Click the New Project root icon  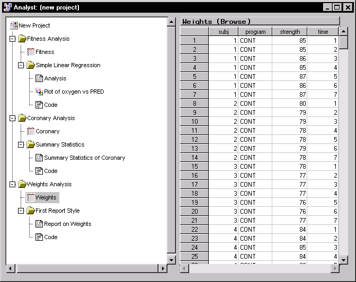[14, 25]
